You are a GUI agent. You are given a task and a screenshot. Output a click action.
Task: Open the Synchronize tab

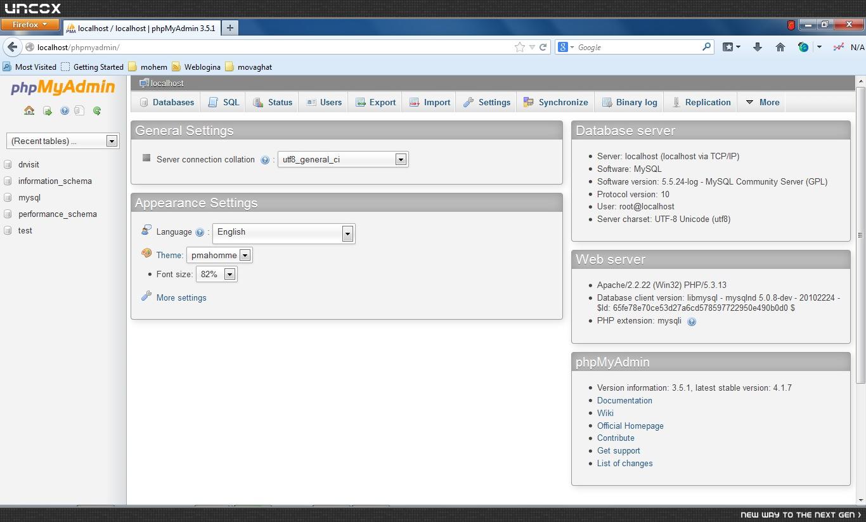(x=556, y=102)
